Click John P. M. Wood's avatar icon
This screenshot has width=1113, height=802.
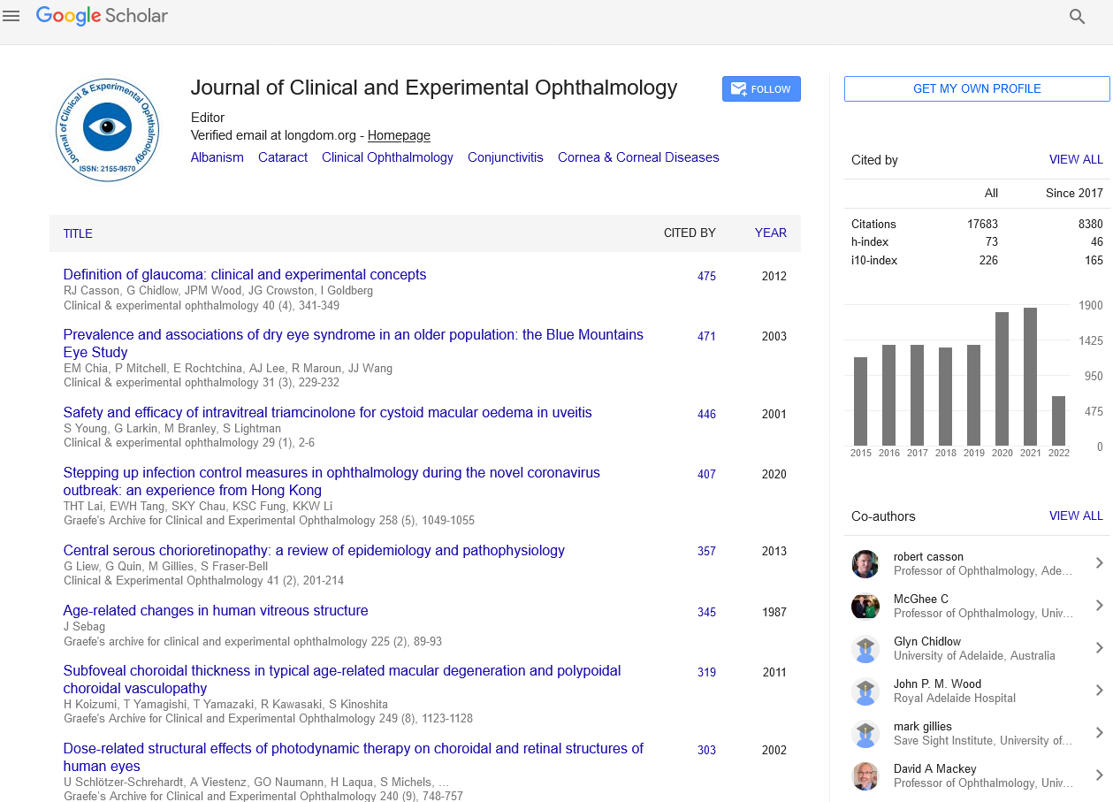(865, 691)
